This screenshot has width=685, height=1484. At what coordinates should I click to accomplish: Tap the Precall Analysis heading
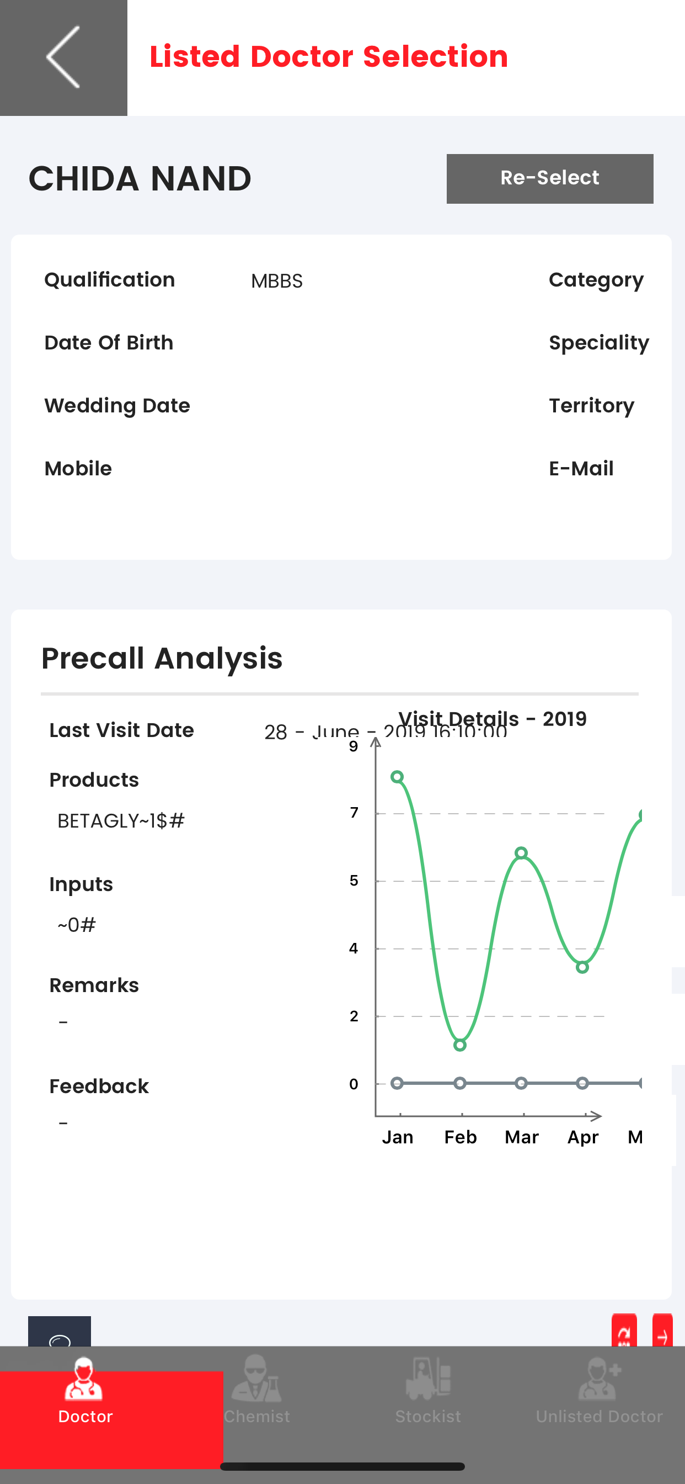tap(162, 658)
